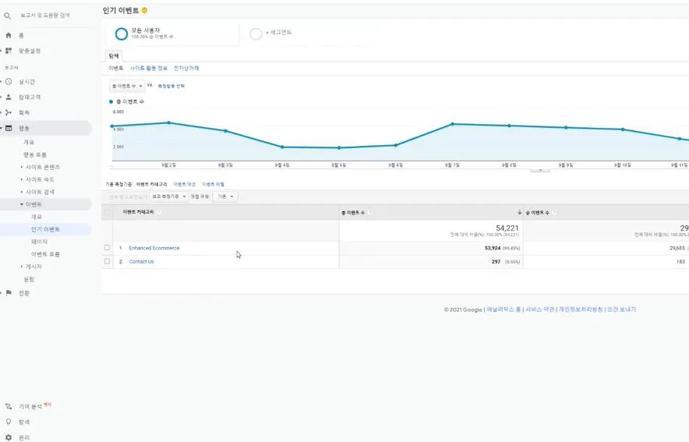Open 페이지 under 이벤트 section
Image resolution: width=689 pixels, height=442 pixels.
pyautogui.click(x=39, y=242)
